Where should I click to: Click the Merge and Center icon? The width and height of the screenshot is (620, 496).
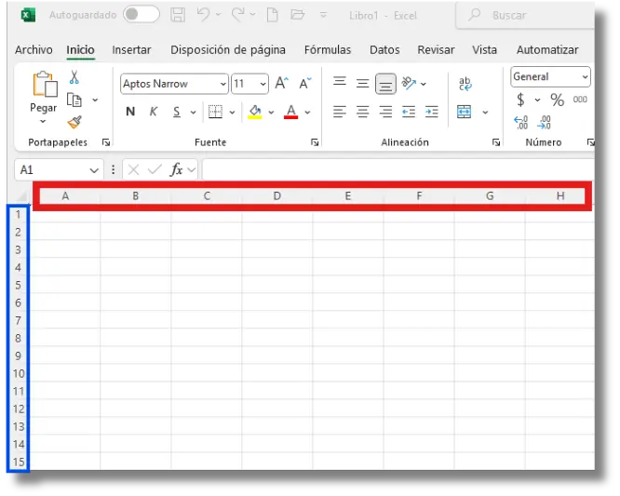click(x=464, y=112)
